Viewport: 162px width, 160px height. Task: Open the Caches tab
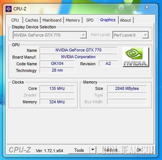[32, 20]
